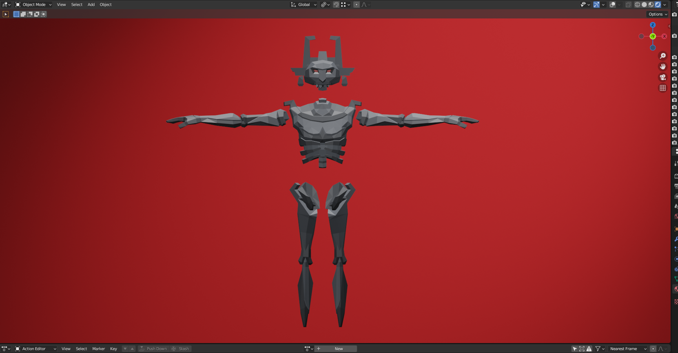This screenshot has height=353, width=678.
Task: Open Action Editor mode selector
Action: tap(35, 349)
